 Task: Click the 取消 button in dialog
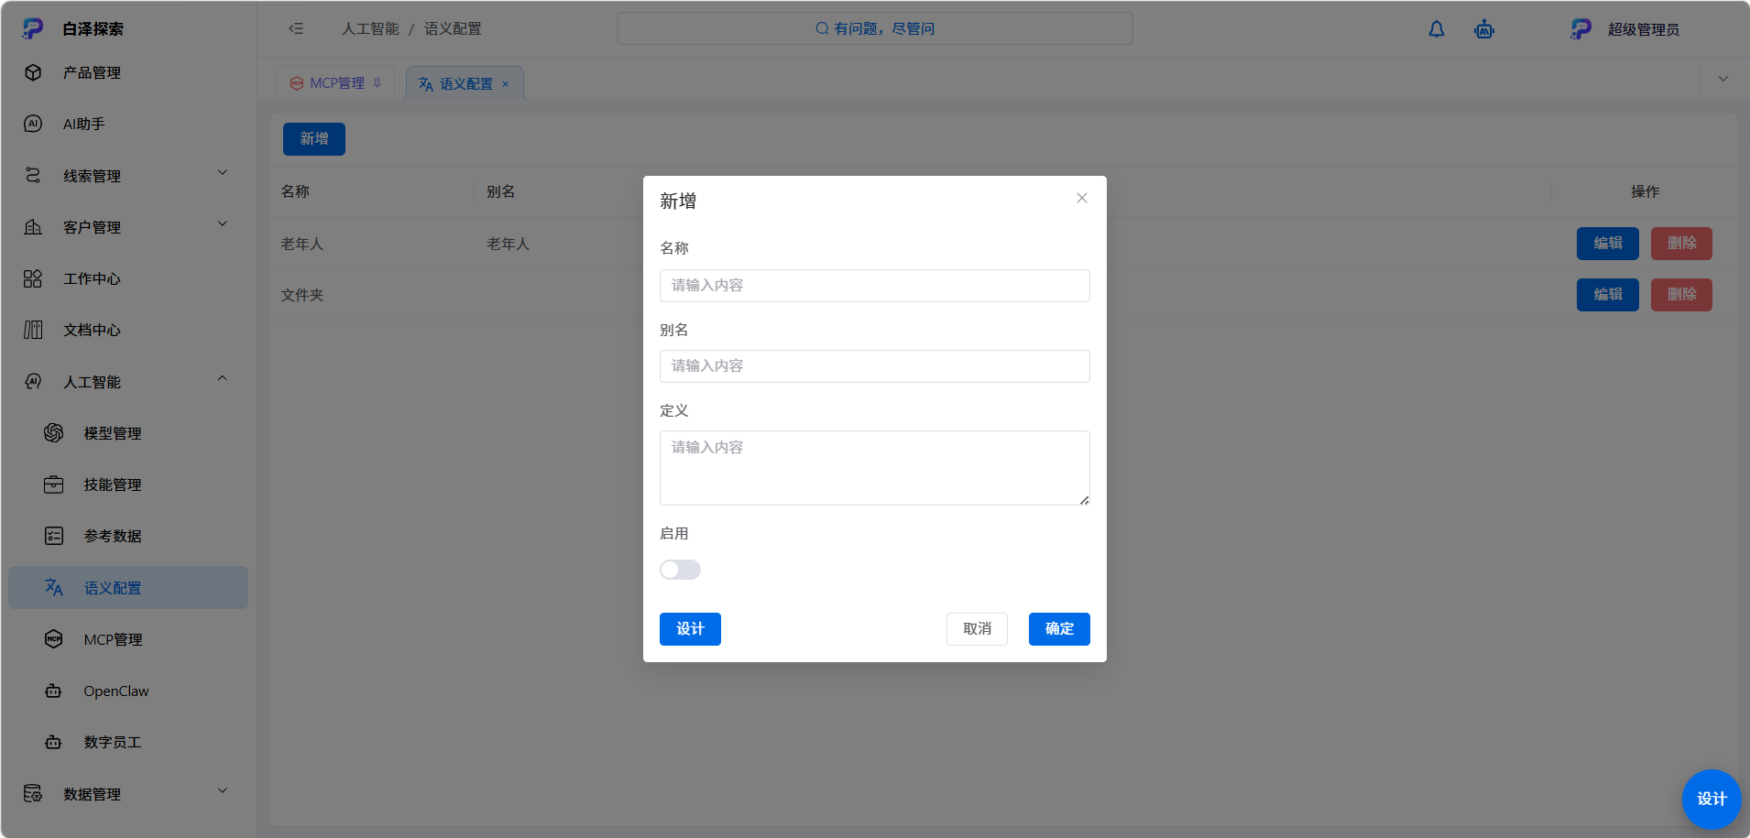(x=977, y=629)
